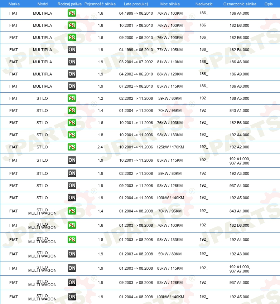Click STILO MULTI WAGON model in 1.4 row

pyautogui.click(x=42, y=211)
